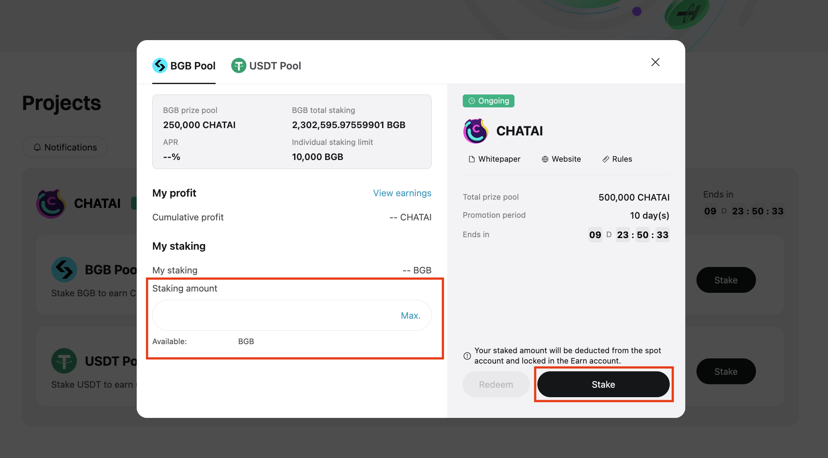
Task: Open View earnings link
Action: coord(402,193)
